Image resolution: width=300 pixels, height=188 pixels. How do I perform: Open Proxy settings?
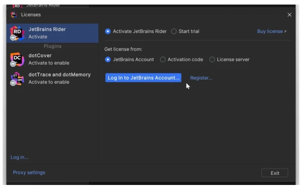29,172
